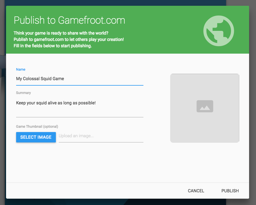
Task: Click the Game Thumbnail (optional) label
Action: click(37, 127)
